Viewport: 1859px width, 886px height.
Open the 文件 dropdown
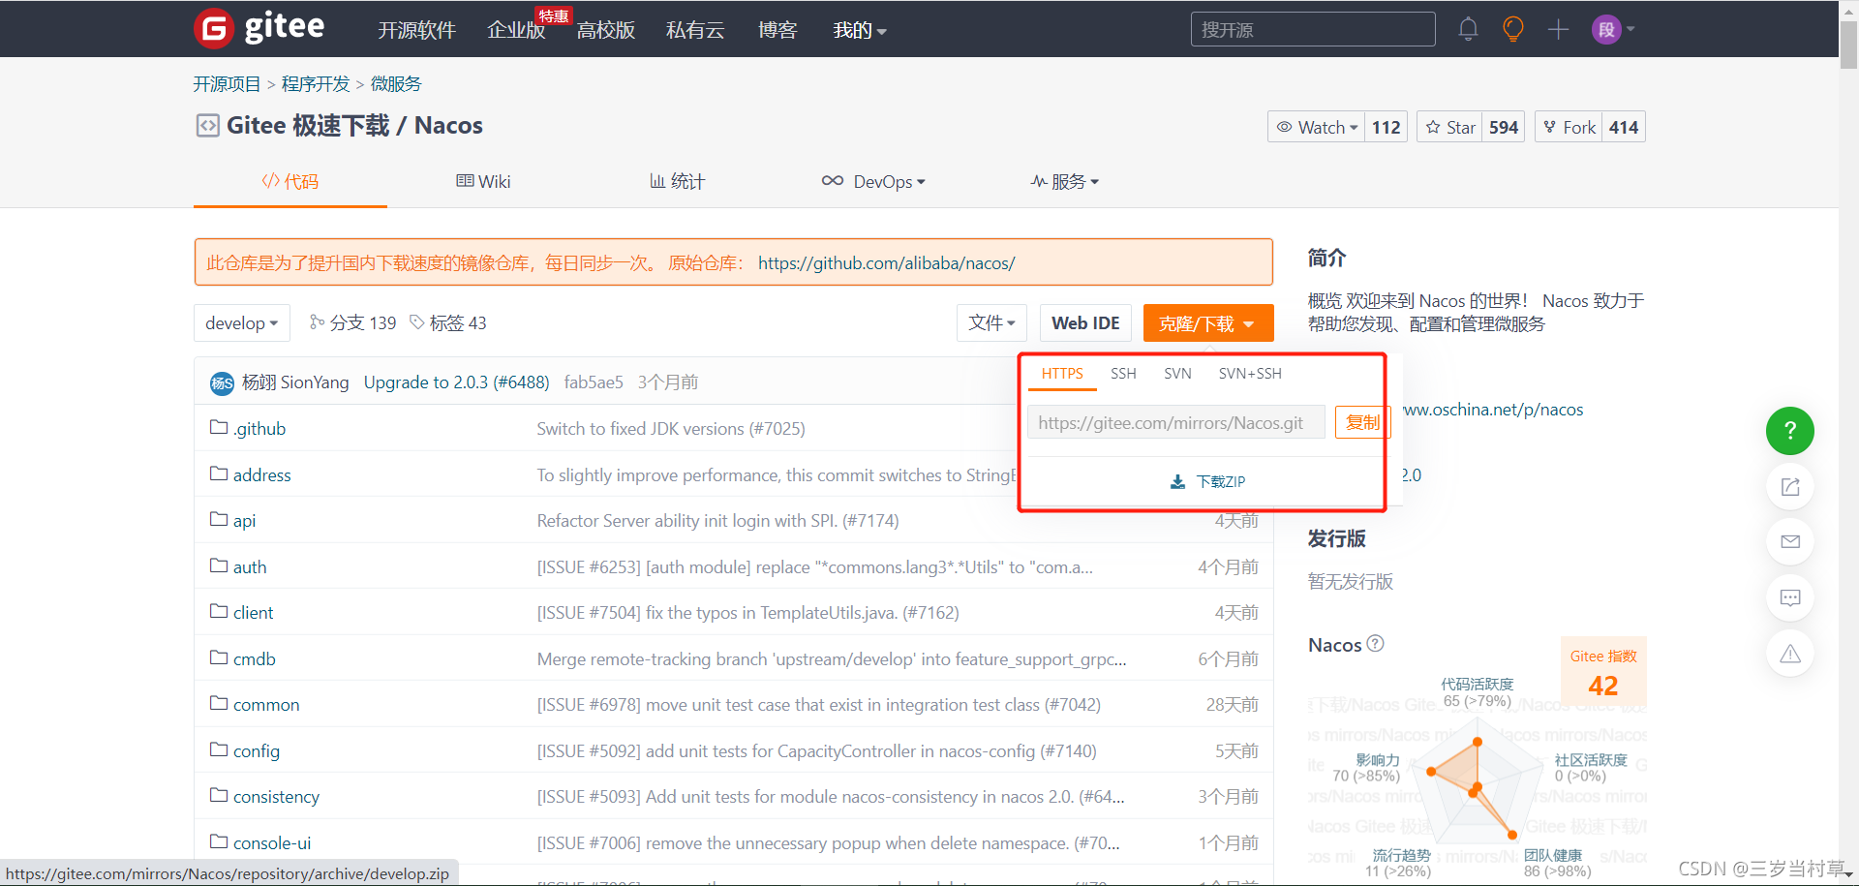tap(991, 323)
